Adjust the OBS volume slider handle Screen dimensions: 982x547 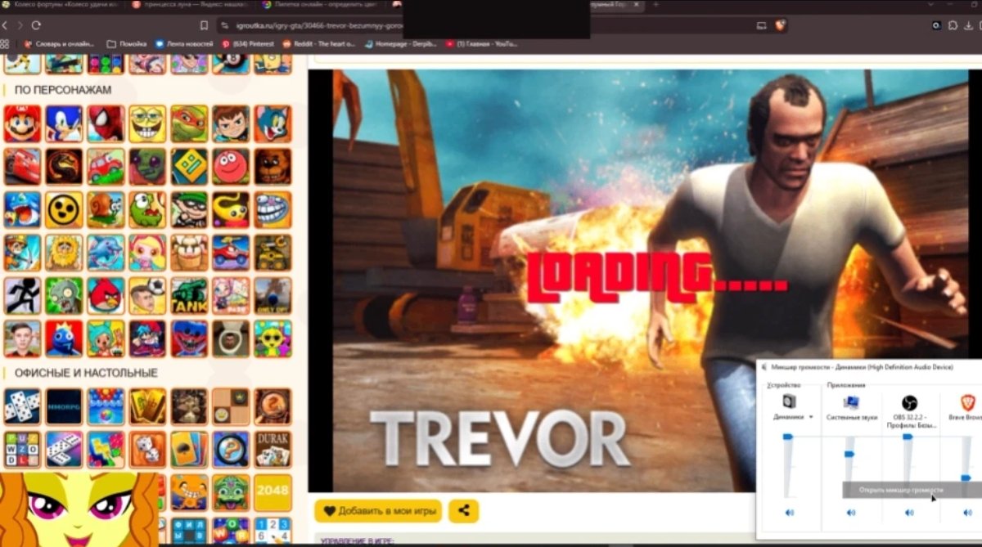[x=908, y=437]
